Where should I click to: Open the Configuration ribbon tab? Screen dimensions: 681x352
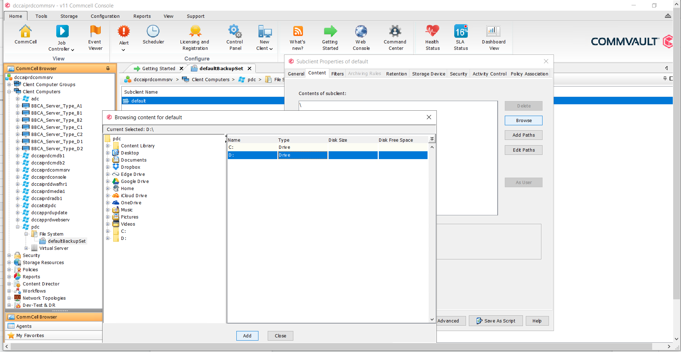(x=105, y=16)
